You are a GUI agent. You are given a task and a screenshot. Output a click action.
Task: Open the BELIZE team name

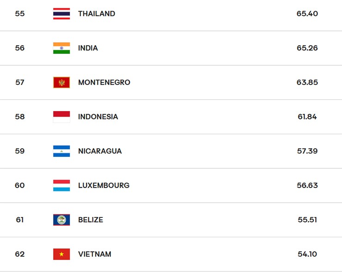pos(91,220)
